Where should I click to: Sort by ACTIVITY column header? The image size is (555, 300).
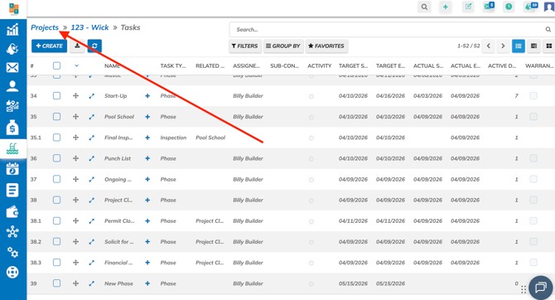pos(319,65)
